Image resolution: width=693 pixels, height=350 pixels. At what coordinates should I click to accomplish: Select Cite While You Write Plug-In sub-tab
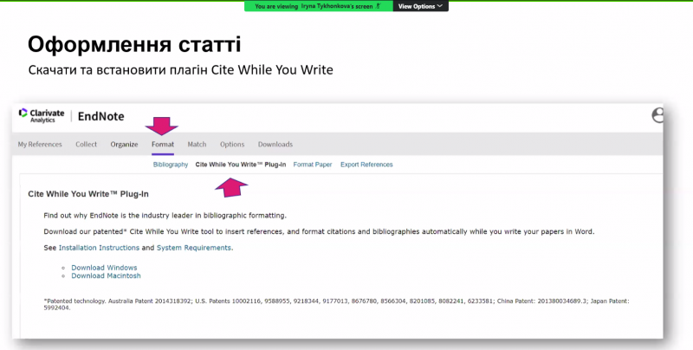click(241, 165)
